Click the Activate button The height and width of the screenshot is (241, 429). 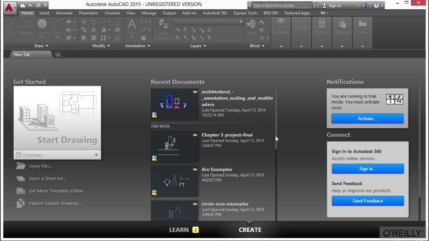[x=367, y=118]
